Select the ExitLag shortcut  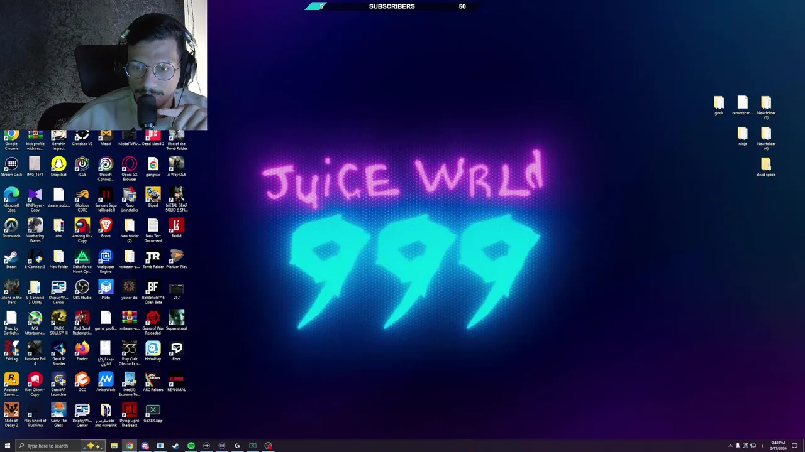[x=11, y=352]
